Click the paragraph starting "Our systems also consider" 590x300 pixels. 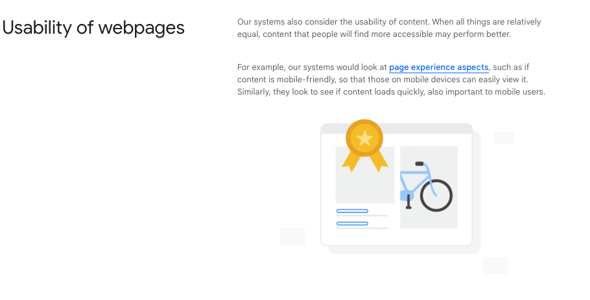[x=389, y=28]
